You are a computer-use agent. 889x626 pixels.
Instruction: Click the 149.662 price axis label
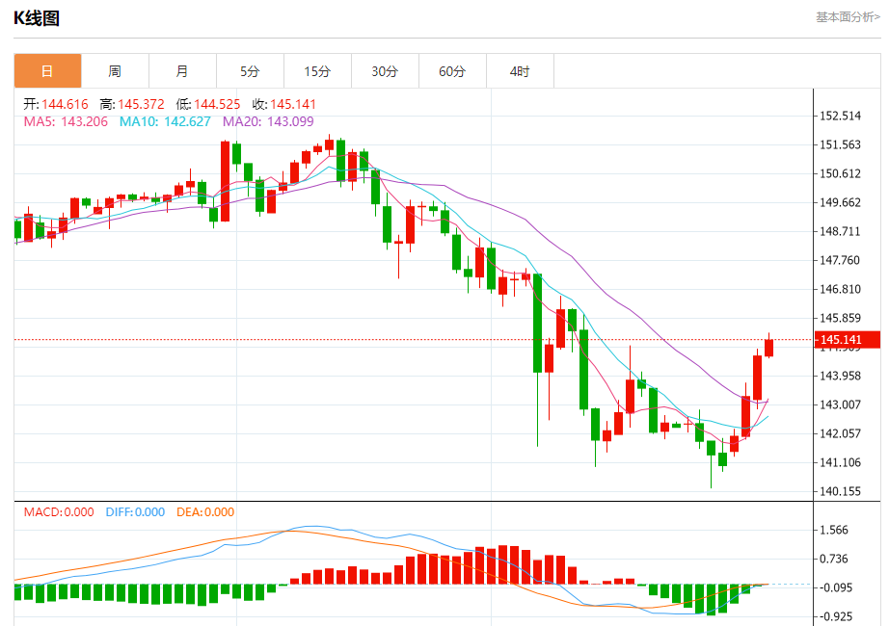[x=840, y=203]
